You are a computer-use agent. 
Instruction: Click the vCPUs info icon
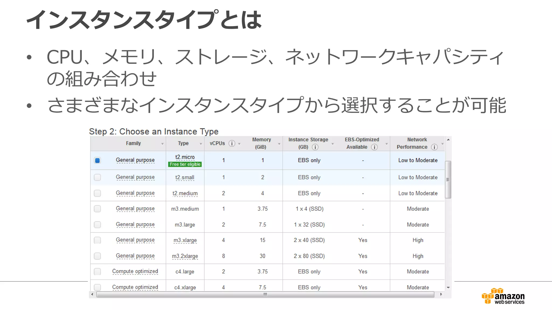[x=232, y=143]
